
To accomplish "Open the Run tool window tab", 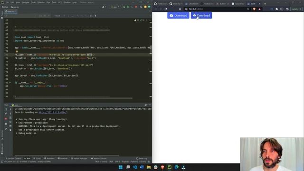I will coord(28,158).
